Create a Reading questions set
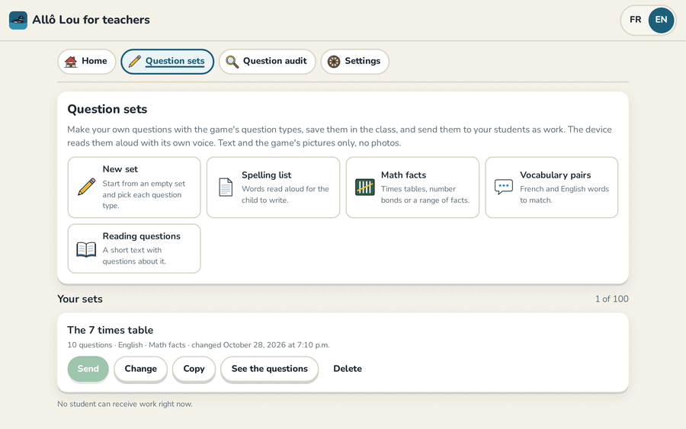Image resolution: width=686 pixels, height=429 pixels. [134, 248]
